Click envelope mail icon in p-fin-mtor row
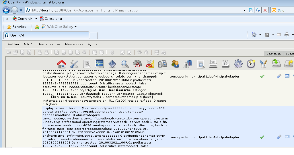The height and width of the screenshot is (155, 294). click(x=287, y=137)
